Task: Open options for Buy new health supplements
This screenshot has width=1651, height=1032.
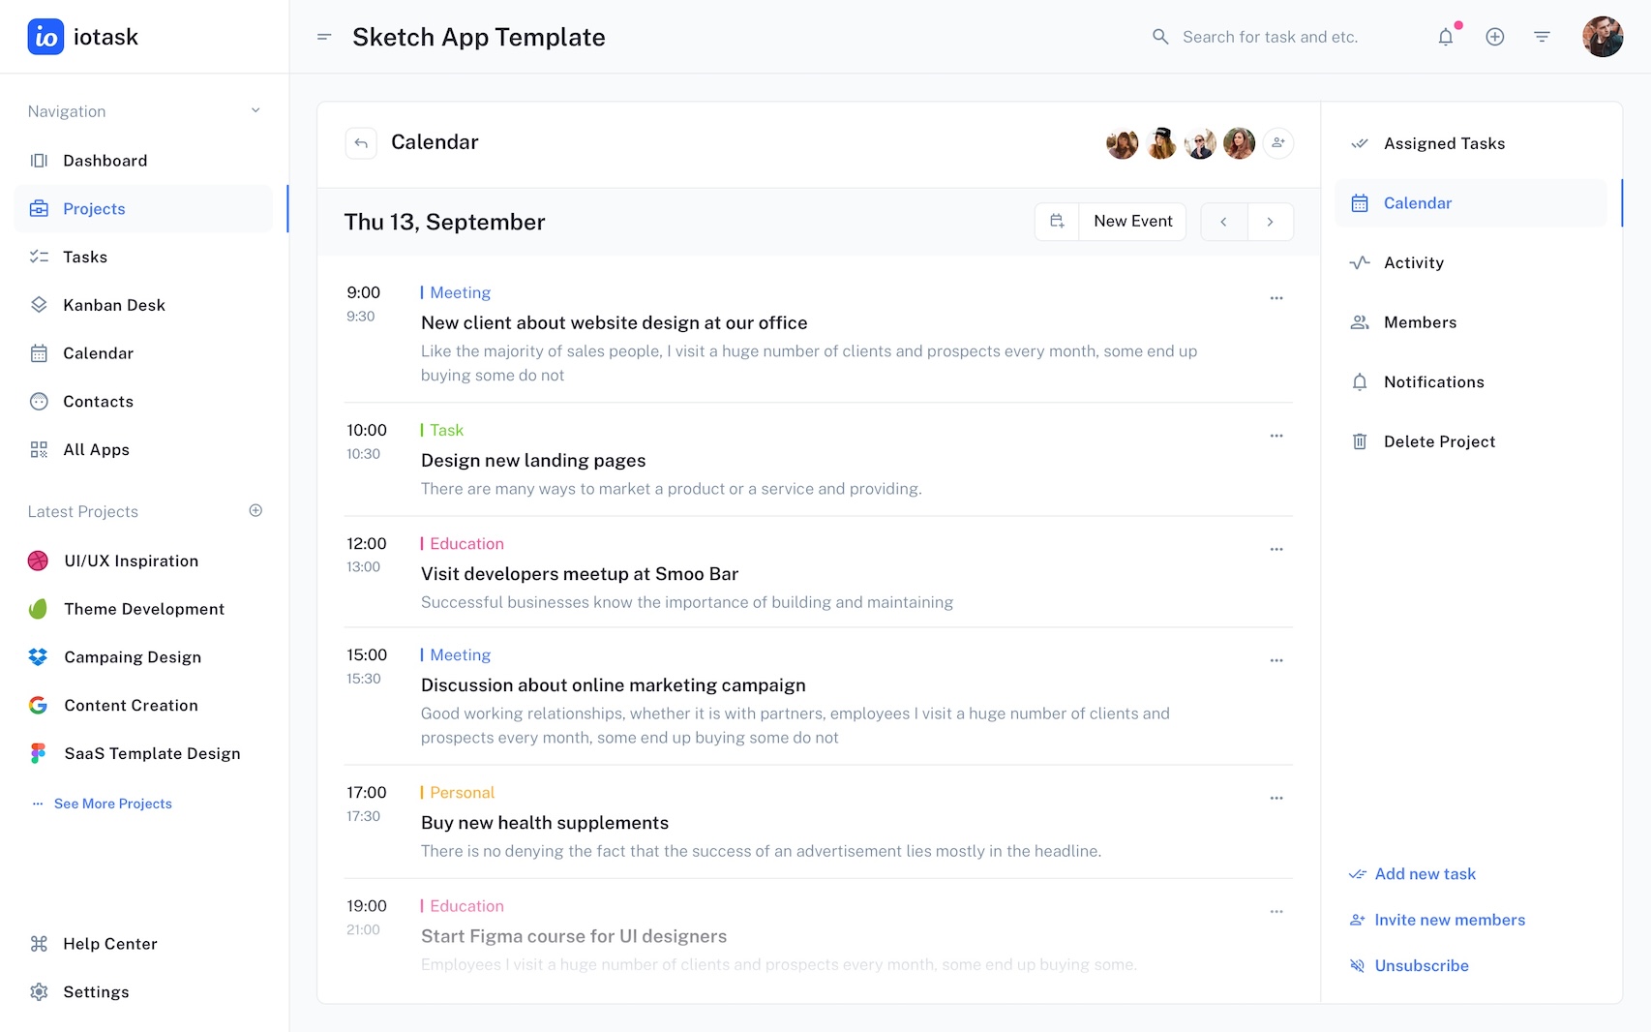Action: click(x=1276, y=799)
